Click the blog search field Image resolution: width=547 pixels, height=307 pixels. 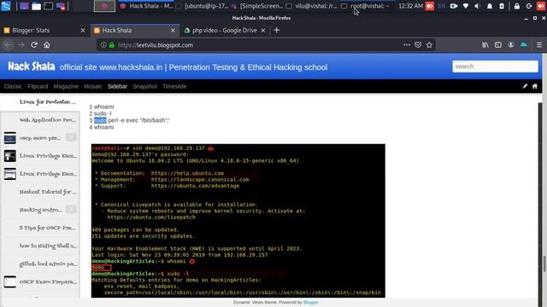[x=495, y=67]
